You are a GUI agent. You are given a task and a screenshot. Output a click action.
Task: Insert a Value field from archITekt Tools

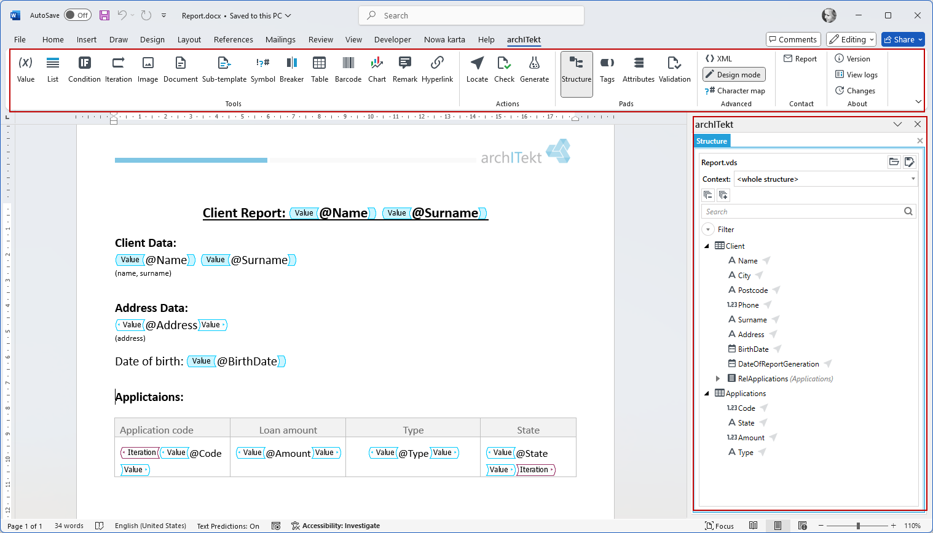(x=26, y=69)
